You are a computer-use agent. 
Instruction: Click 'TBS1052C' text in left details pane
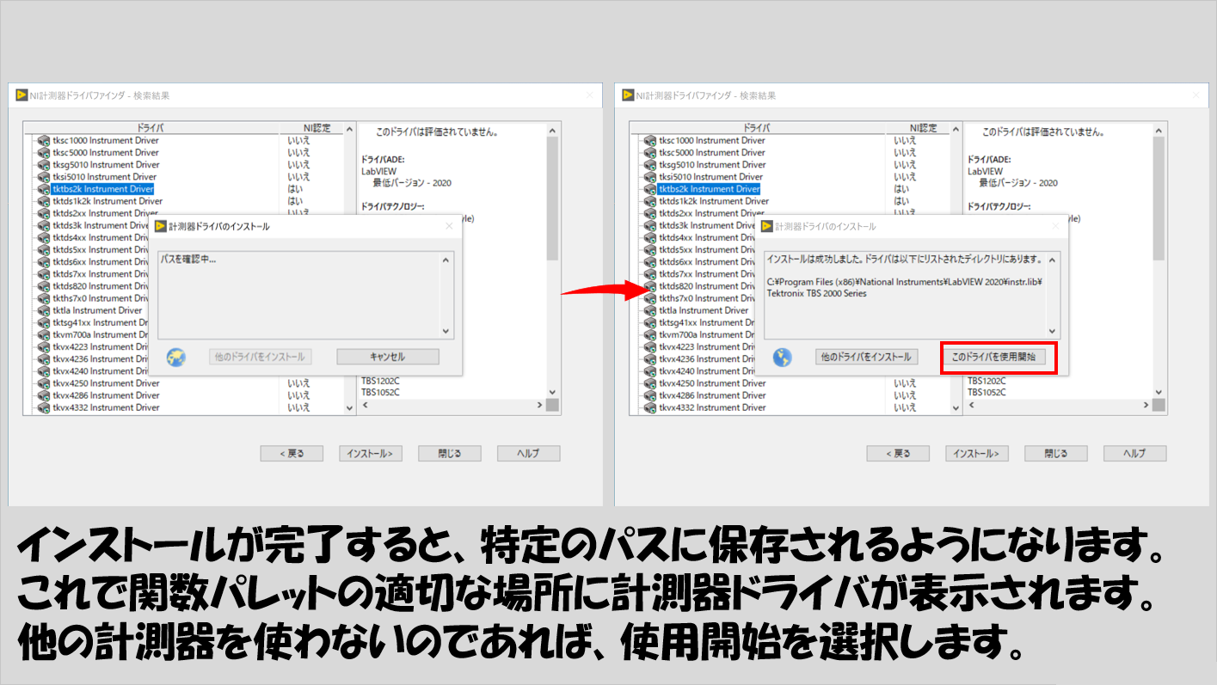[380, 393]
